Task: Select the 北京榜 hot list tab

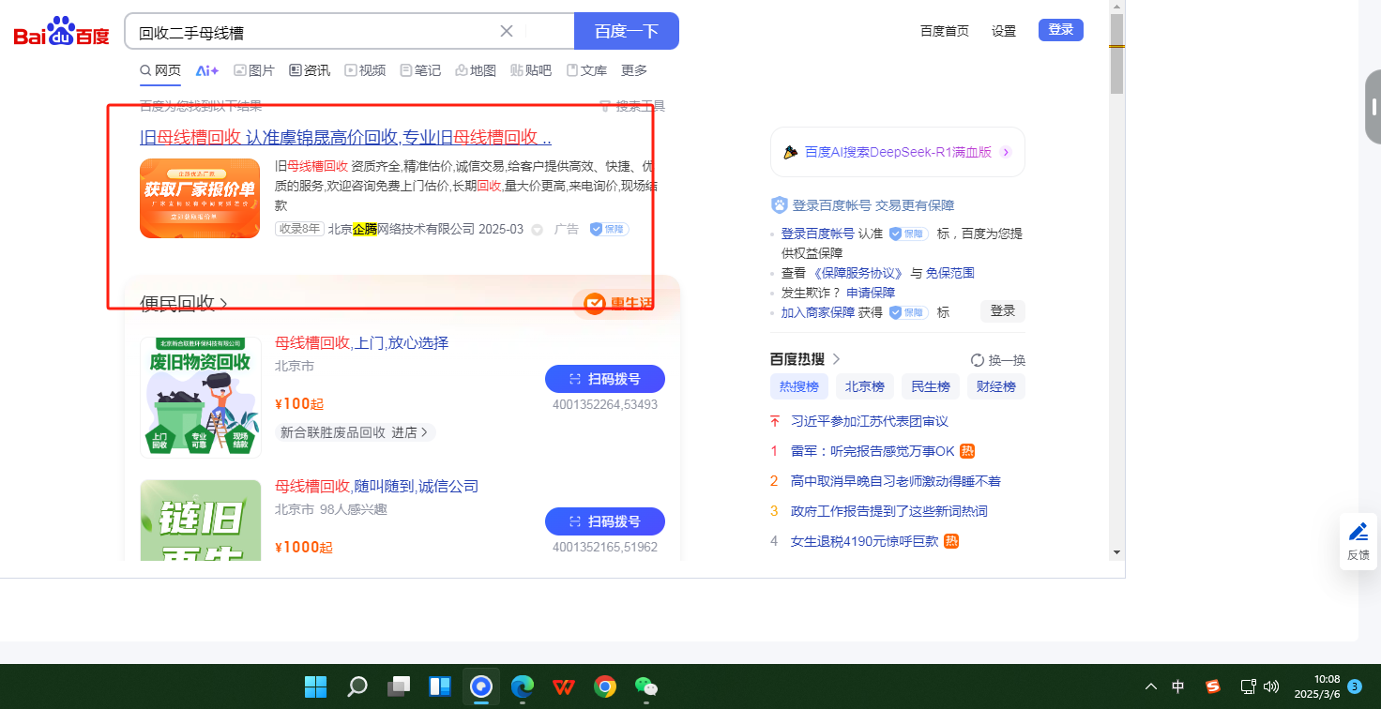Action: [864, 386]
